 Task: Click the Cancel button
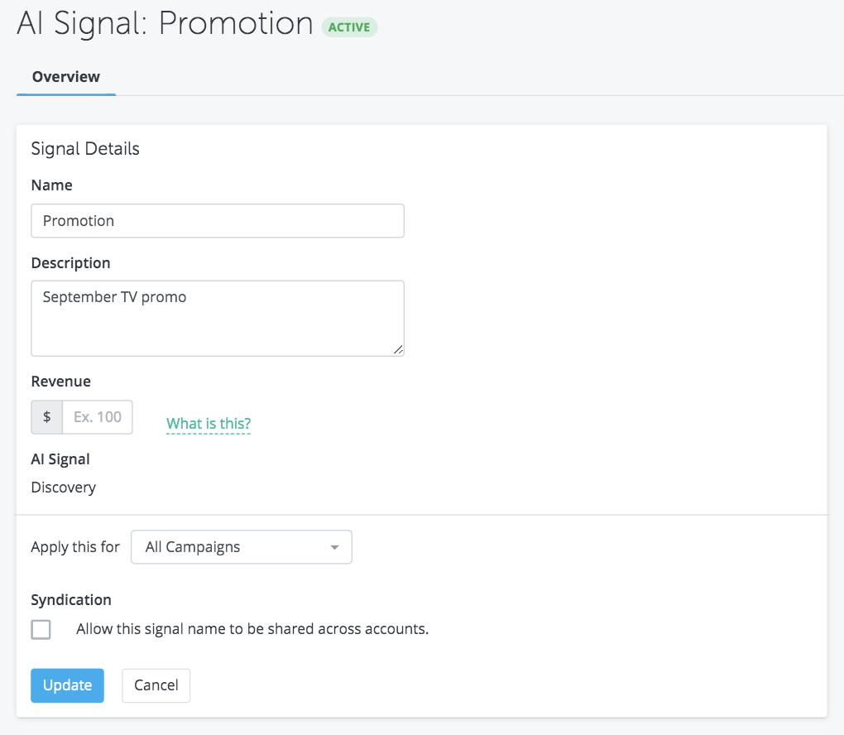tap(156, 685)
